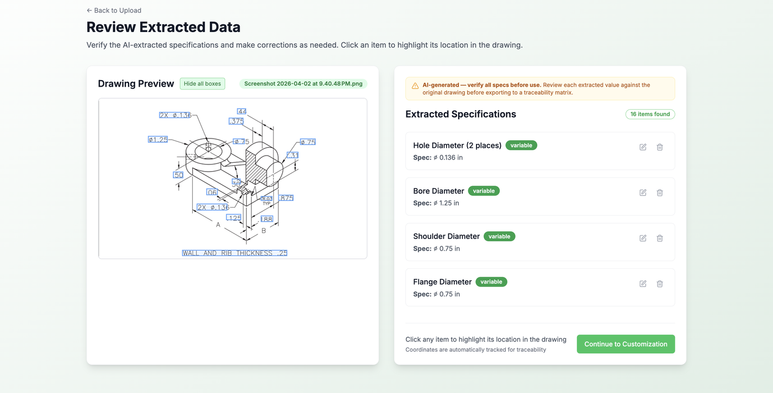Select the Bore Diameter specification card
The width and height of the screenshot is (773, 393).
point(497,196)
